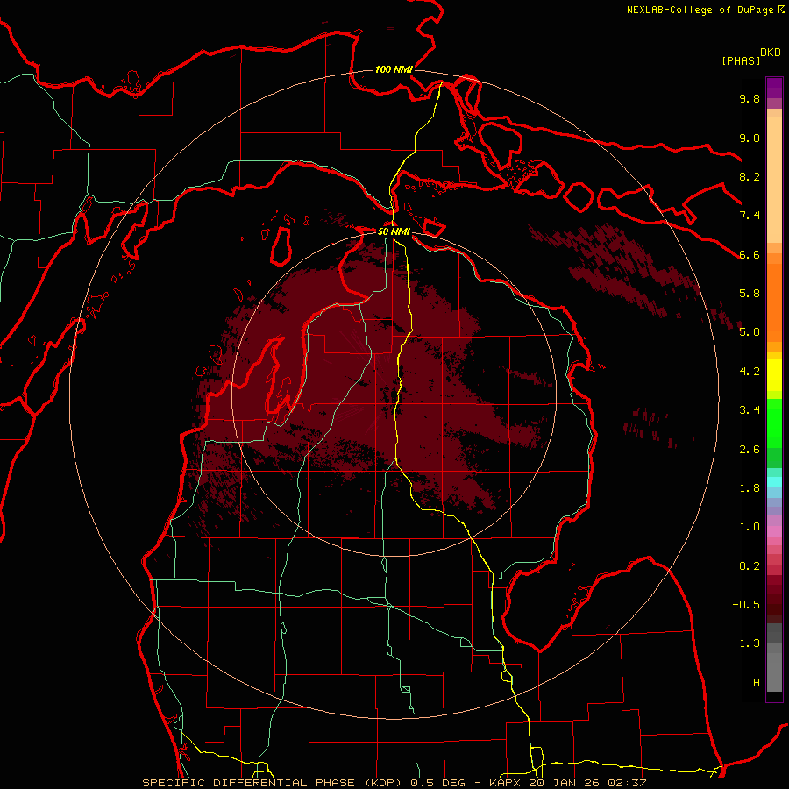Click the bright green color bar segment

774,423
